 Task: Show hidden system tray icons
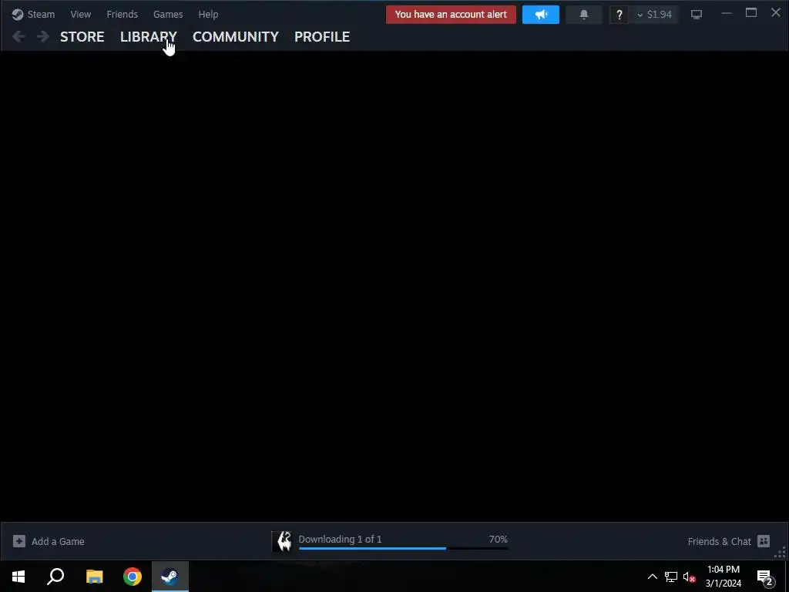[652, 577]
